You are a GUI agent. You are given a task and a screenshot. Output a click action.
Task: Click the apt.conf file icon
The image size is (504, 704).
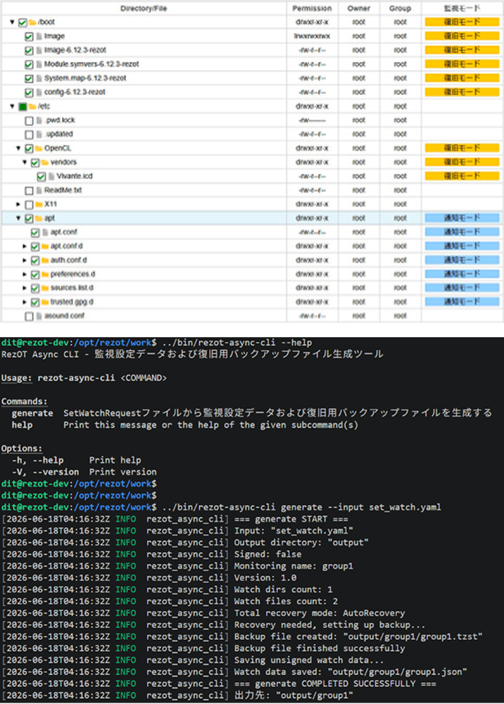45,232
